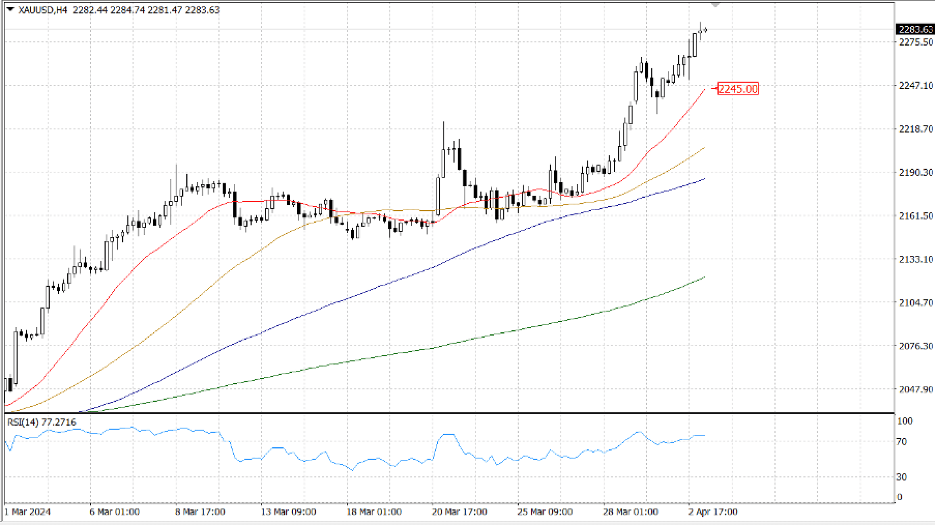
Task: Click the 2275.50 price scale value
Action: (916, 42)
